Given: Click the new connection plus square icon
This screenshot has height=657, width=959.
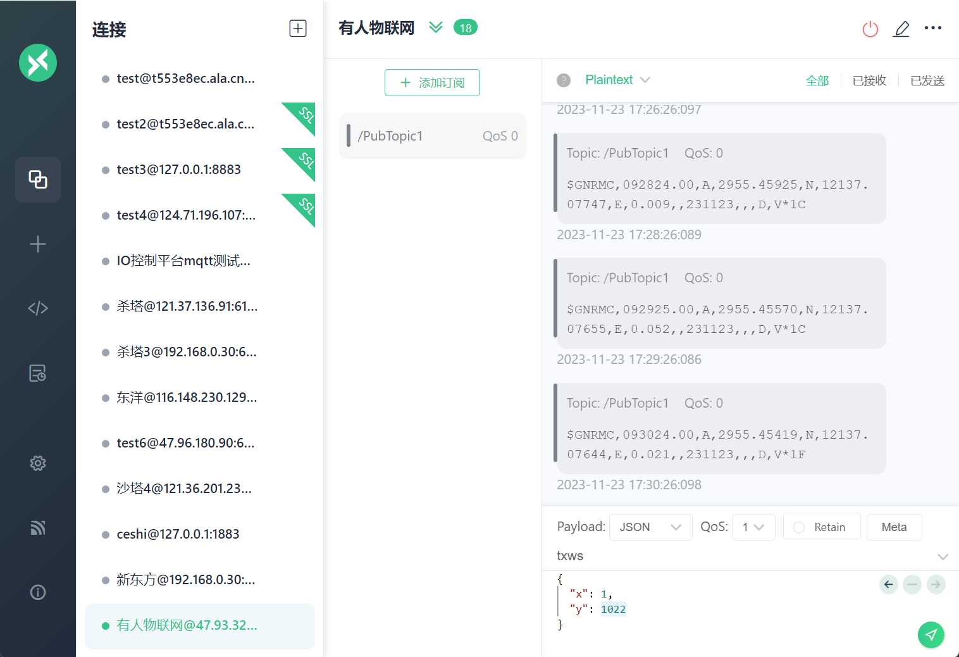Looking at the screenshot, I should pos(298,28).
